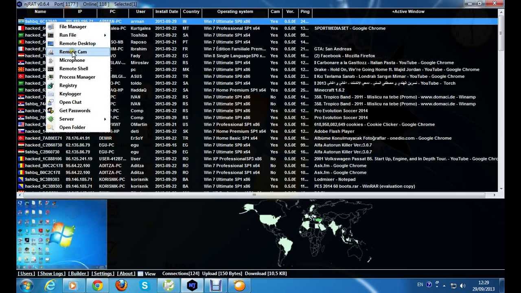Expand the Run File submenu
The width and height of the screenshot is (521, 293).
click(78, 35)
